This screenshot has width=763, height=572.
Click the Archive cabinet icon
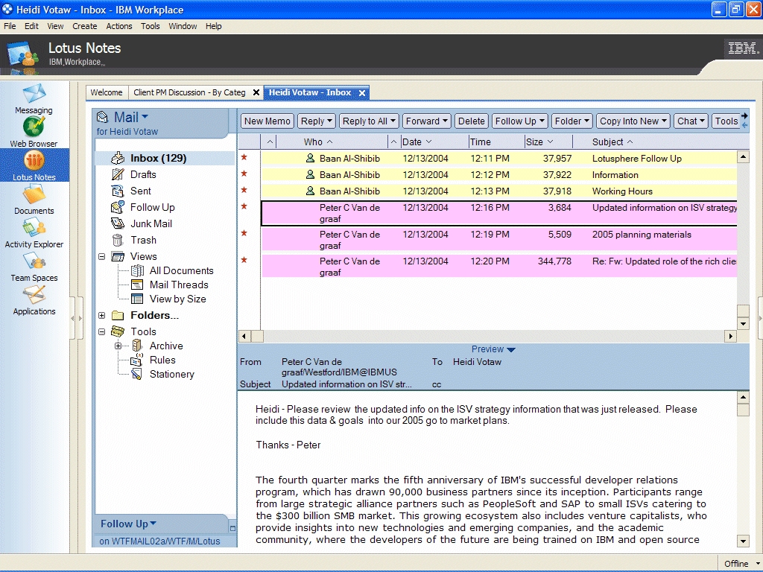(138, 346)
